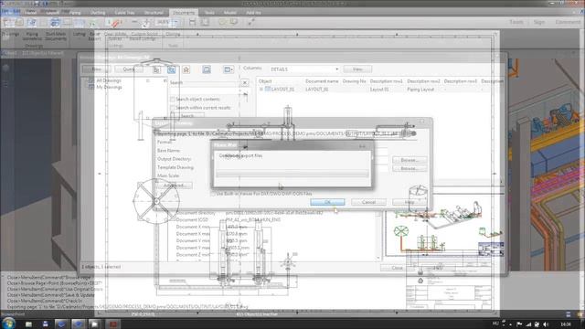Click the search magnifier toolbar icon
The image size is (585, 329).
tap(171, 69)
